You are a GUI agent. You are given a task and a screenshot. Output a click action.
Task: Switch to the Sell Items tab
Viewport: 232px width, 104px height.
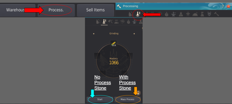pos(95,10)
